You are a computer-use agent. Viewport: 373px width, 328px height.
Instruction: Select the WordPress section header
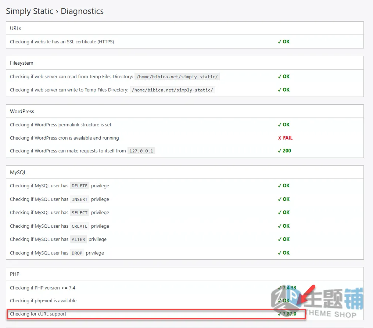click(x=185, y=111)
